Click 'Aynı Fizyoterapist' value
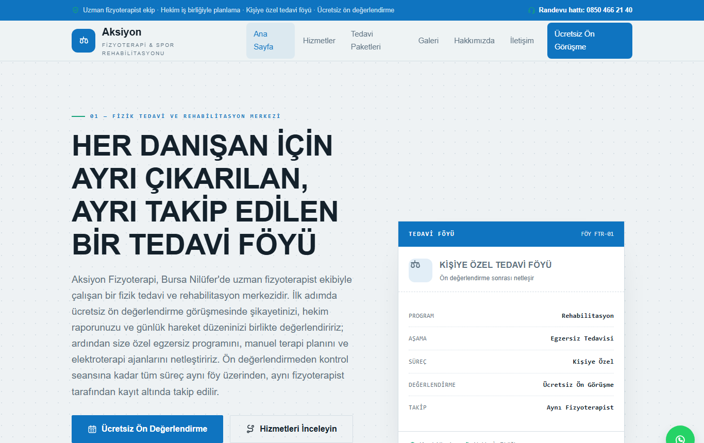The width and height of the screenshot is (704, 443). coord(580,407)
